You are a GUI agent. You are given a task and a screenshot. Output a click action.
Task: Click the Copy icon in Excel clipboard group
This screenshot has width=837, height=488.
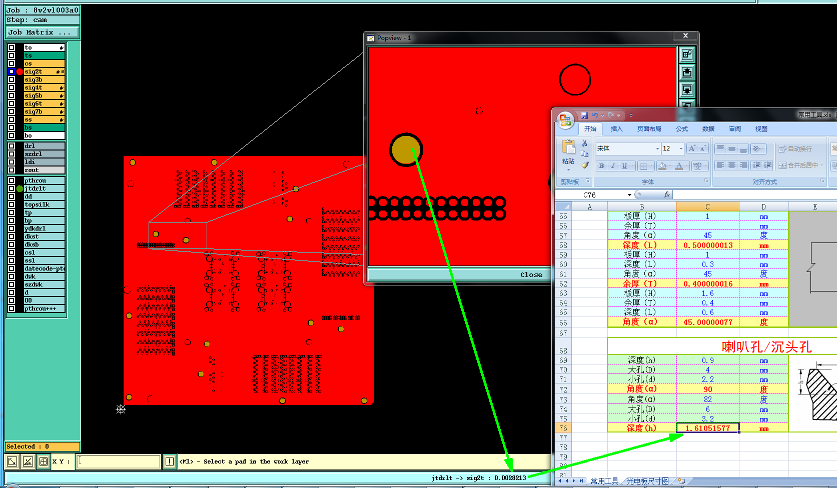584,154
